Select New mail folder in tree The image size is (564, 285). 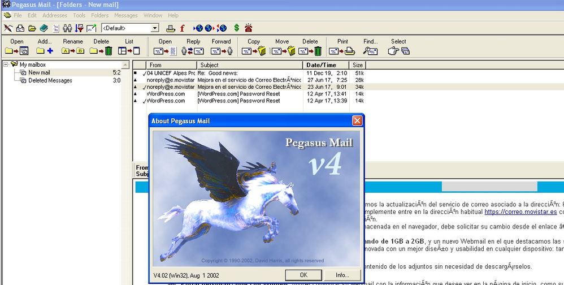point(39,73)
